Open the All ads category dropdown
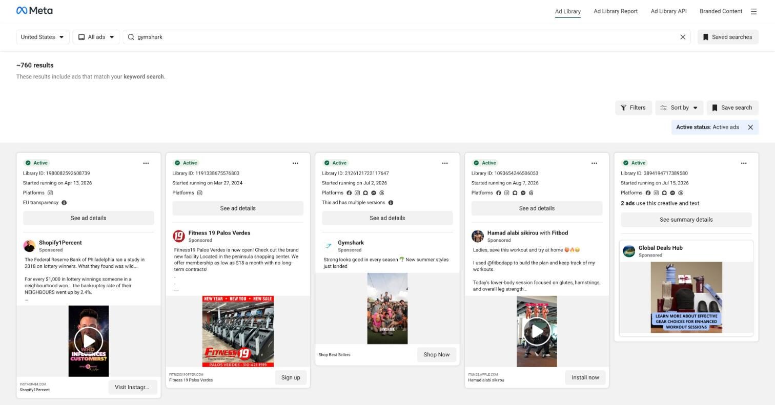Viewport: 775px width, 405px height. (96, 37)
